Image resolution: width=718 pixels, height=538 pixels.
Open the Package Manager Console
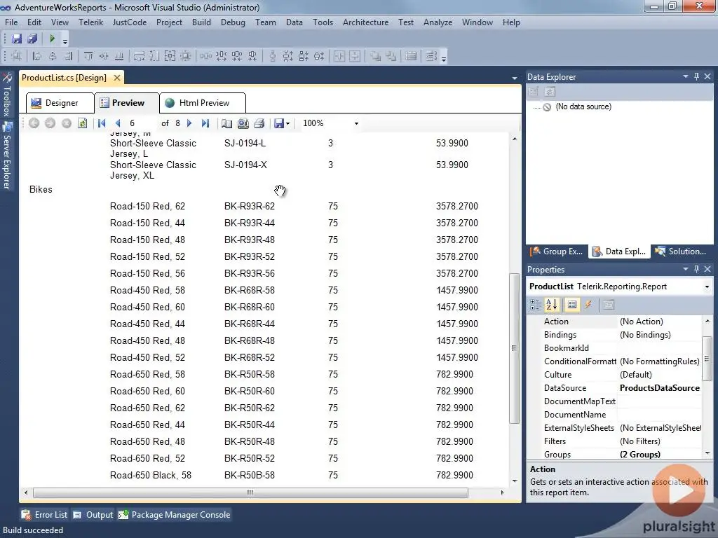[x=175, y=515]
